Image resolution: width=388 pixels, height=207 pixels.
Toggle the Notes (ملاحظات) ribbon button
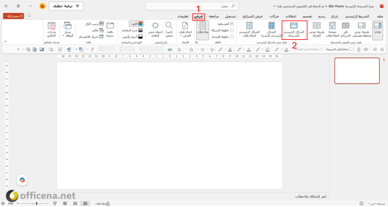(203, 30)
